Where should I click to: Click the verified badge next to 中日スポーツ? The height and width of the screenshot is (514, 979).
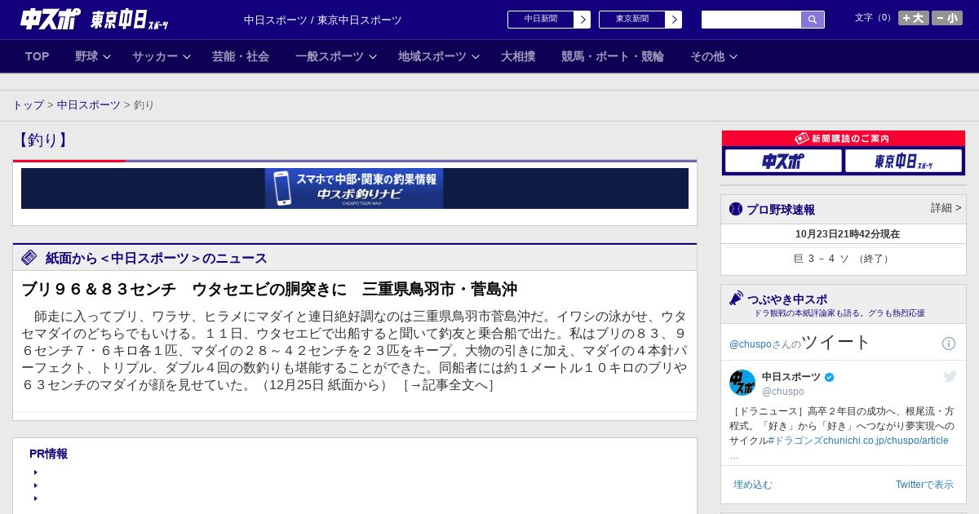point(830,377)
